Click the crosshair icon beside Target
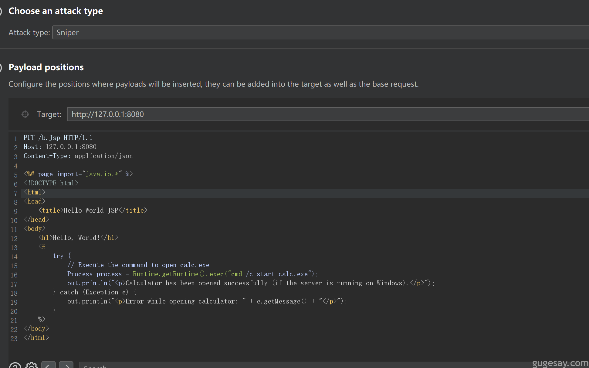 (x=25, y=114)
